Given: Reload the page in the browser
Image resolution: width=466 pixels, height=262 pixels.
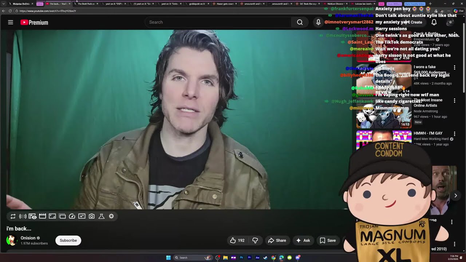Looking at the screenshot, I should point(10,11).
